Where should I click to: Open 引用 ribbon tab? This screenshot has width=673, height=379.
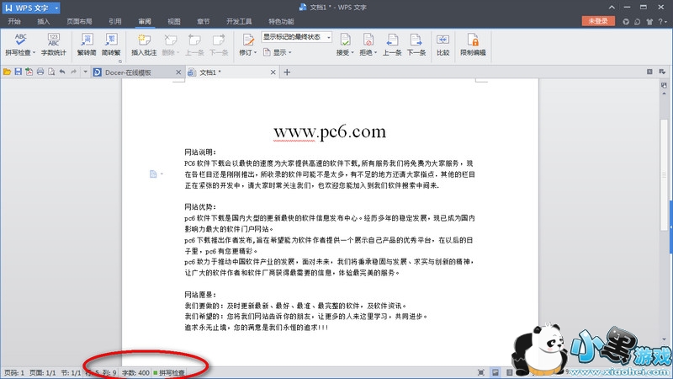pyautogui.click(x=114, y=22)
